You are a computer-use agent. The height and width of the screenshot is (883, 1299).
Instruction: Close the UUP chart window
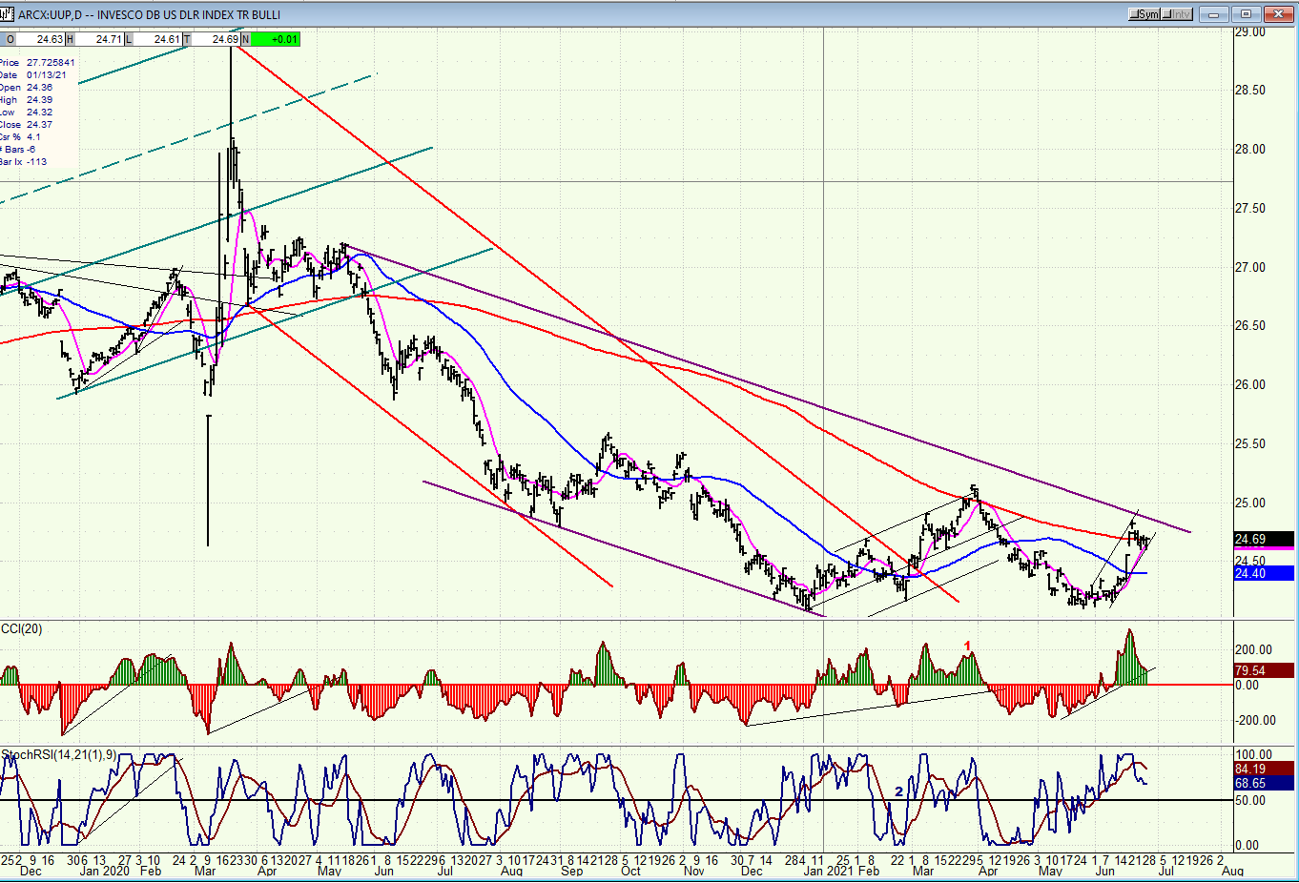pyautogui.click(x=1278, y=14)
